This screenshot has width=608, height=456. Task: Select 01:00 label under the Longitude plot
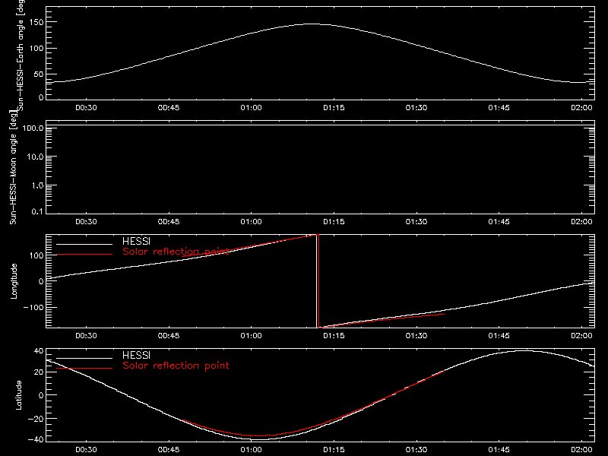(252, 335)
